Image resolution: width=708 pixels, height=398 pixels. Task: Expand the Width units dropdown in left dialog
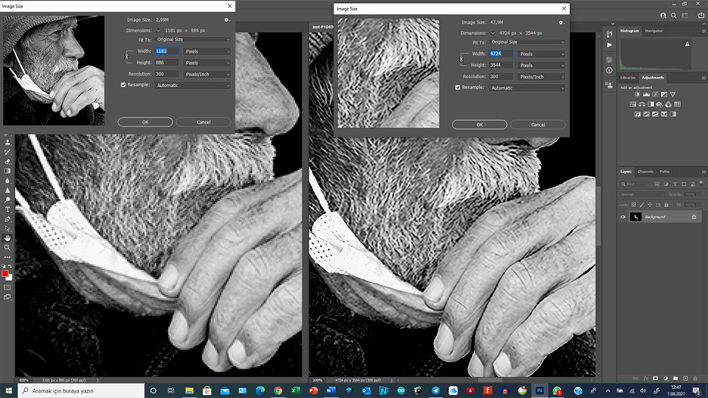pos(206,51)
